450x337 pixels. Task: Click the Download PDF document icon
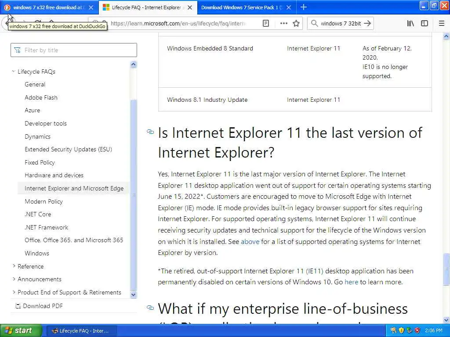(x=18, y=306)
